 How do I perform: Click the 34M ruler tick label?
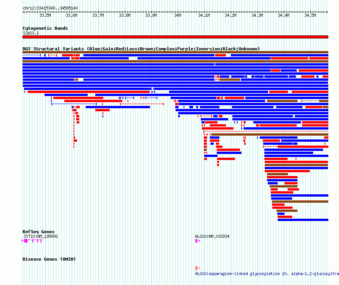(178, 15)
